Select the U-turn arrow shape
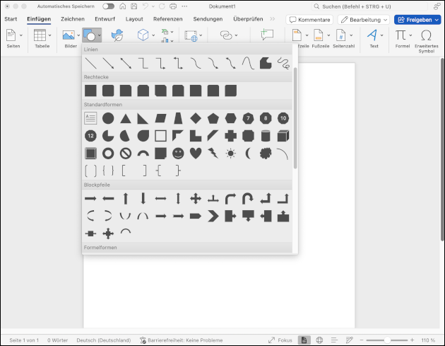This screenshot has height=346, width=445. [x=248, y=198]
